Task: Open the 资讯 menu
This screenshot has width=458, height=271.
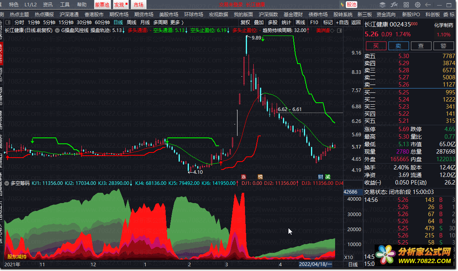Action: tap(48, 5)
